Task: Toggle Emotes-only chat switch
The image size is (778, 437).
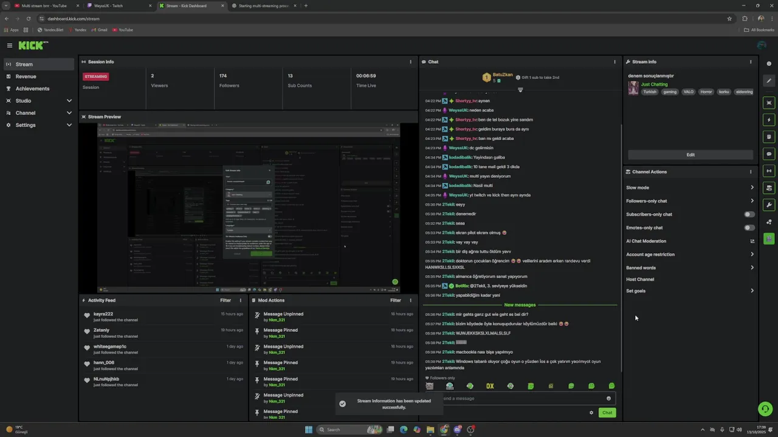Action: [x=749, y=228]
